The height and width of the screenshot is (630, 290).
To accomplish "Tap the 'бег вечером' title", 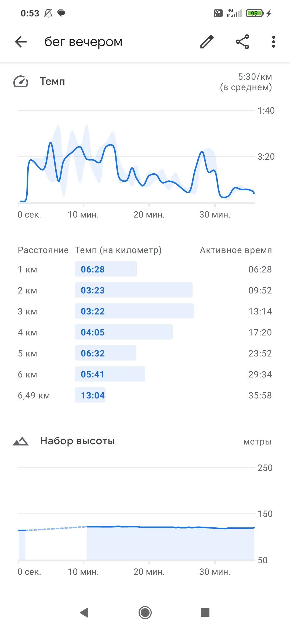I will click(x=83, y=42).
